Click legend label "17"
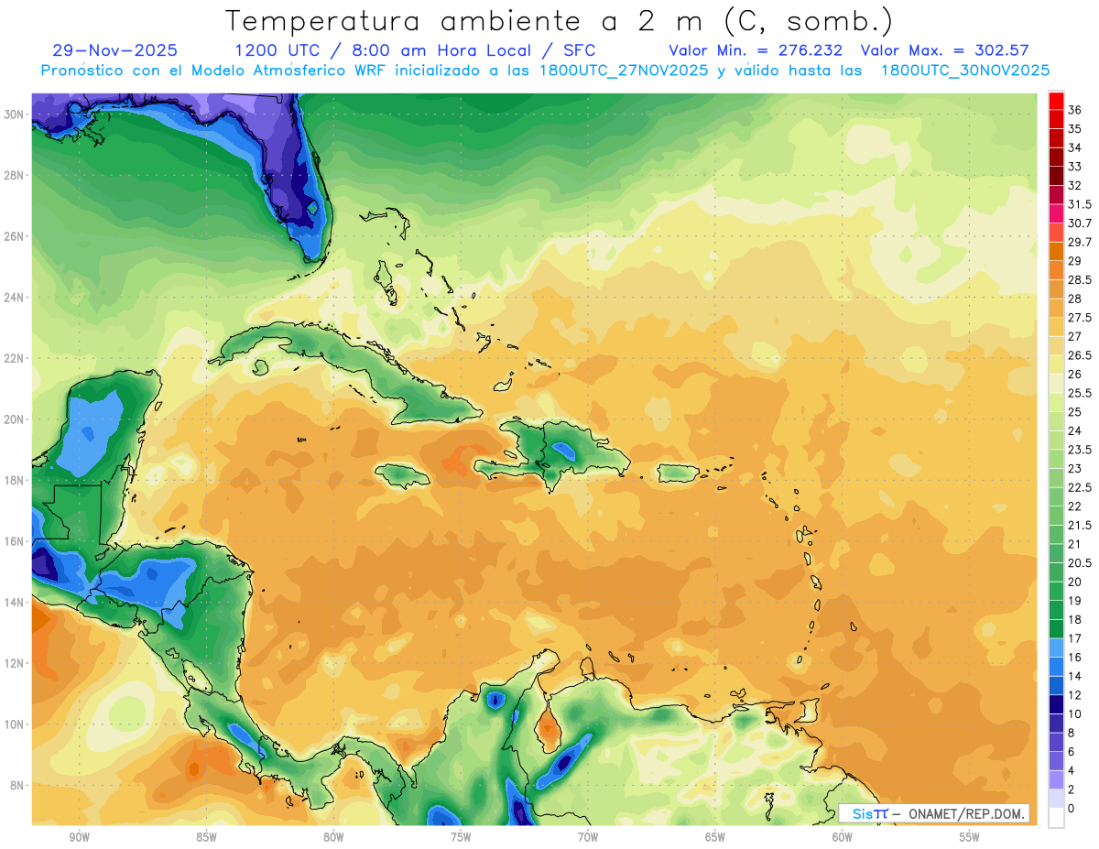Image resolution: width=1099 pixels, height=849 pixels. 1075,638
